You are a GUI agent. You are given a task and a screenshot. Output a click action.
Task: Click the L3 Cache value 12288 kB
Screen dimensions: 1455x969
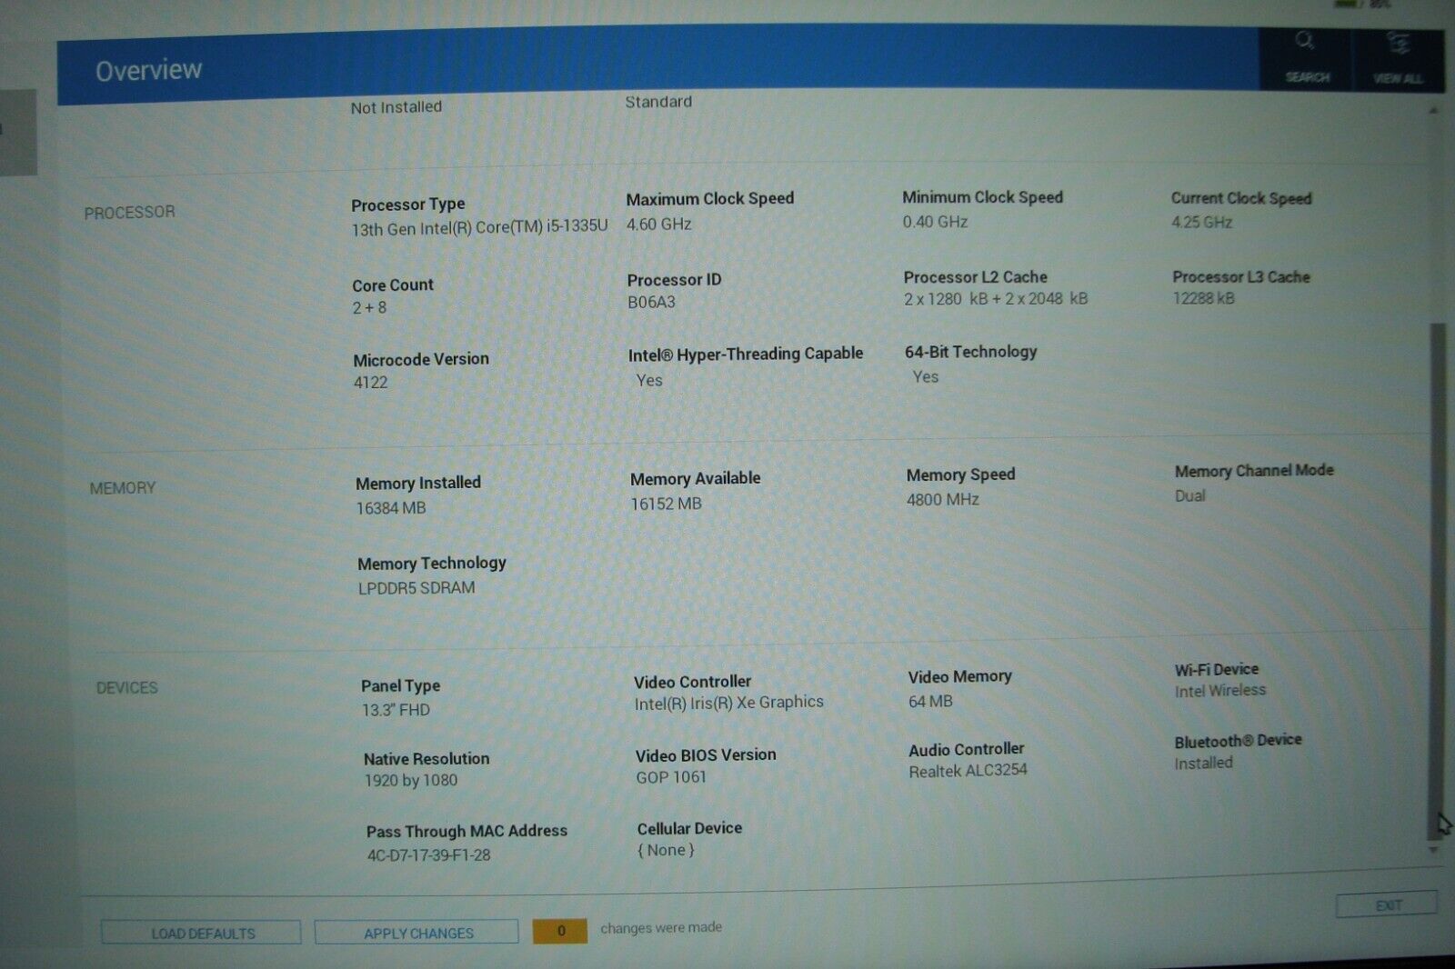click(x=1203, y=297)
